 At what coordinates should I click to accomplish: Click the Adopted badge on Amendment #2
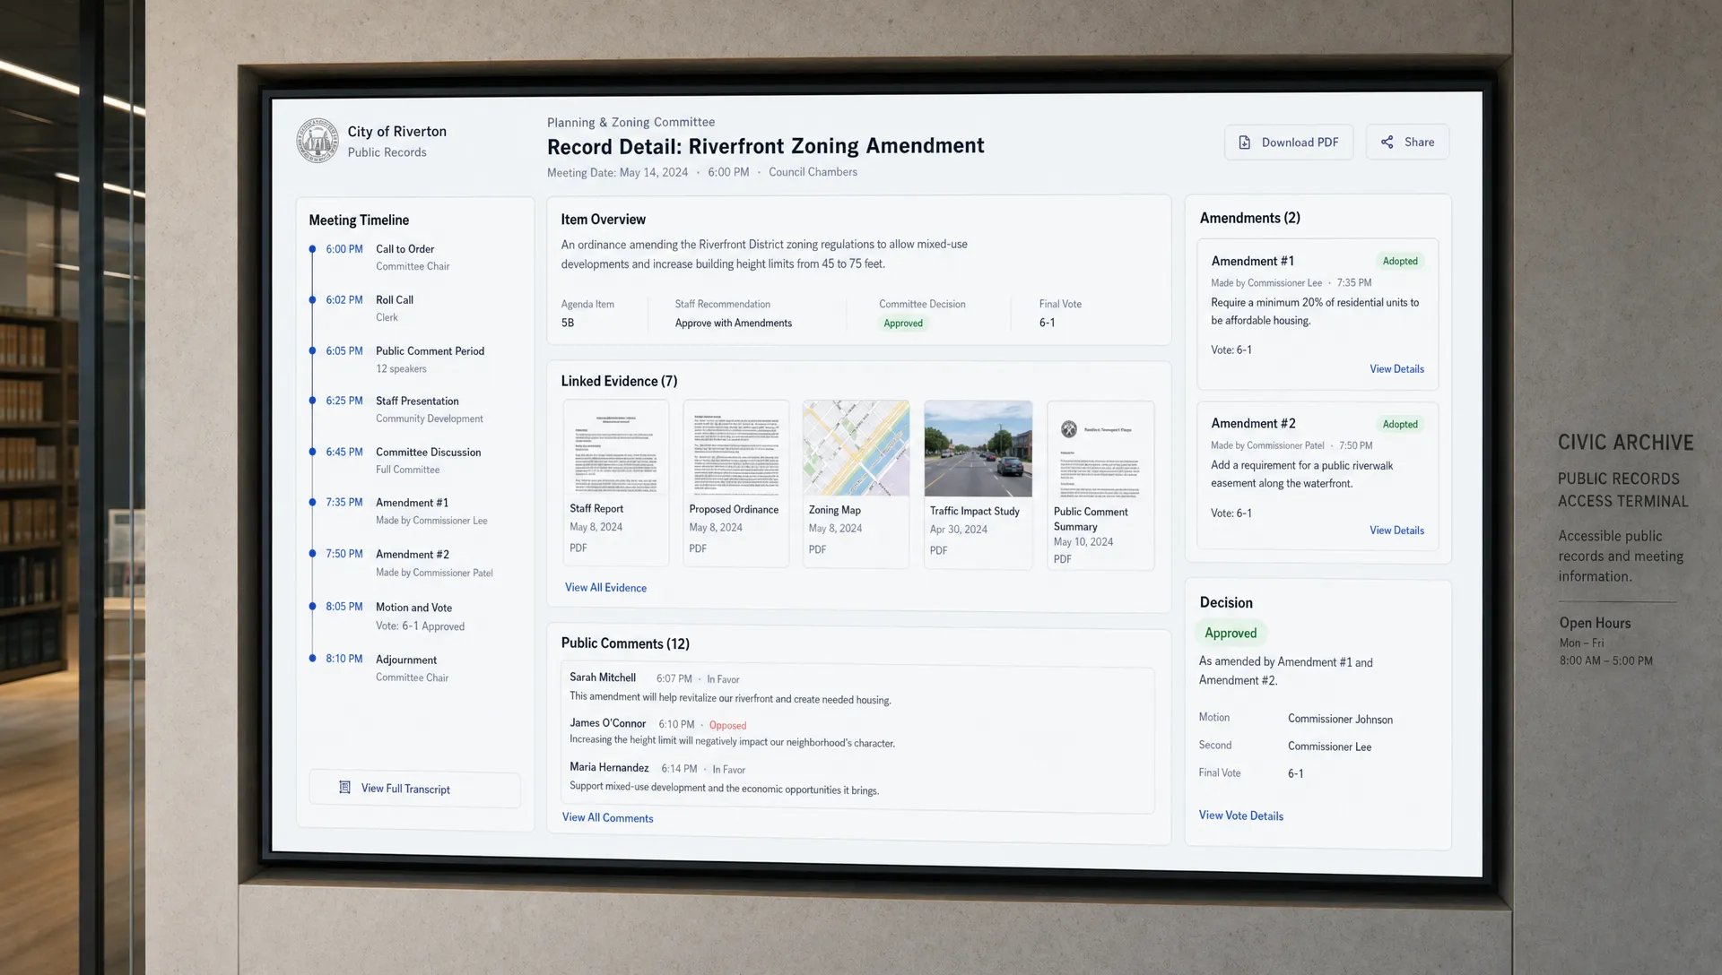[x=1399, y=425]
